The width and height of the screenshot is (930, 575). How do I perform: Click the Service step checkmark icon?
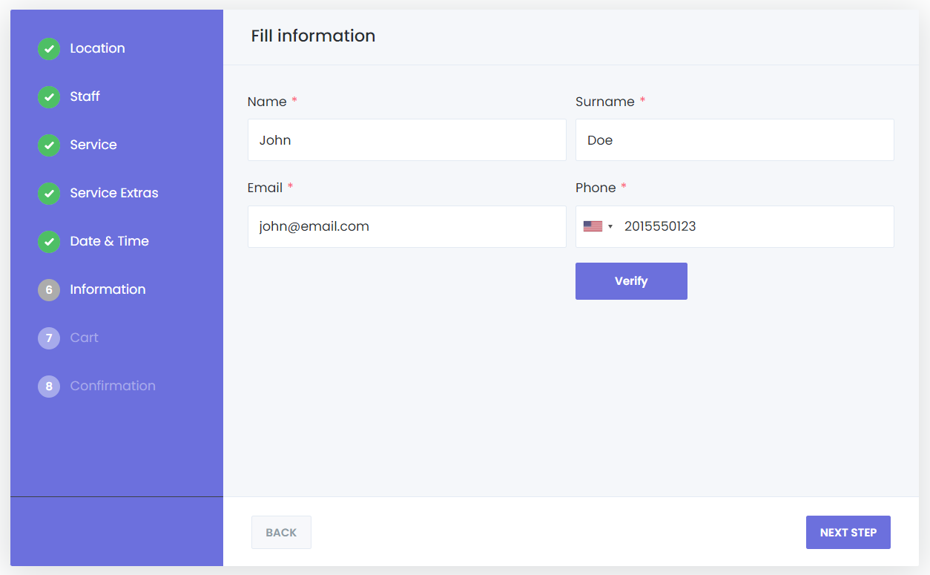pyautogui.click(x=48, y=145)
